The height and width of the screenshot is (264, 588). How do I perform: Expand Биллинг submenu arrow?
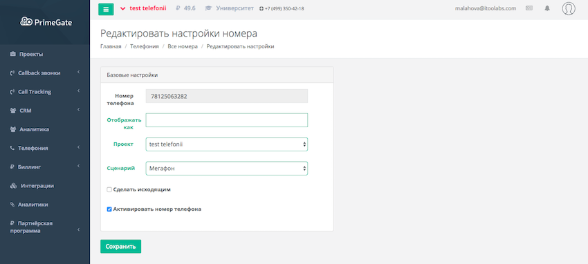[x=79, y=166]
